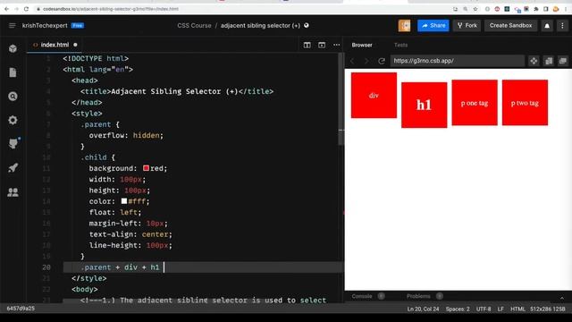572x322 pixels.
Task: Click the Free plan badge
Action: click(x=78, y=26)
